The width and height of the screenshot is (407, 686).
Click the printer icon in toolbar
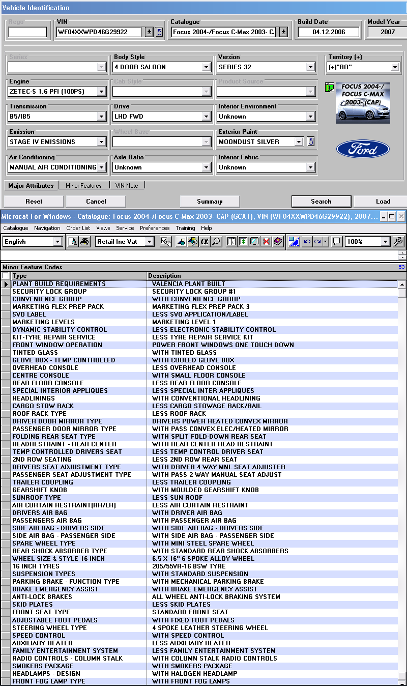click(84, 242)
